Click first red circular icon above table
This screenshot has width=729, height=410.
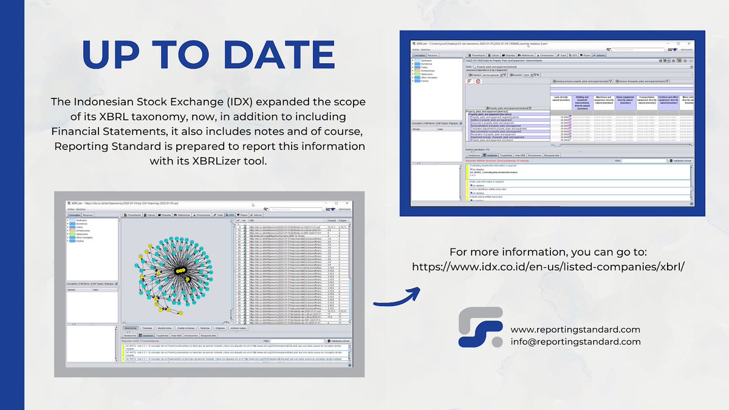point(470,81)
